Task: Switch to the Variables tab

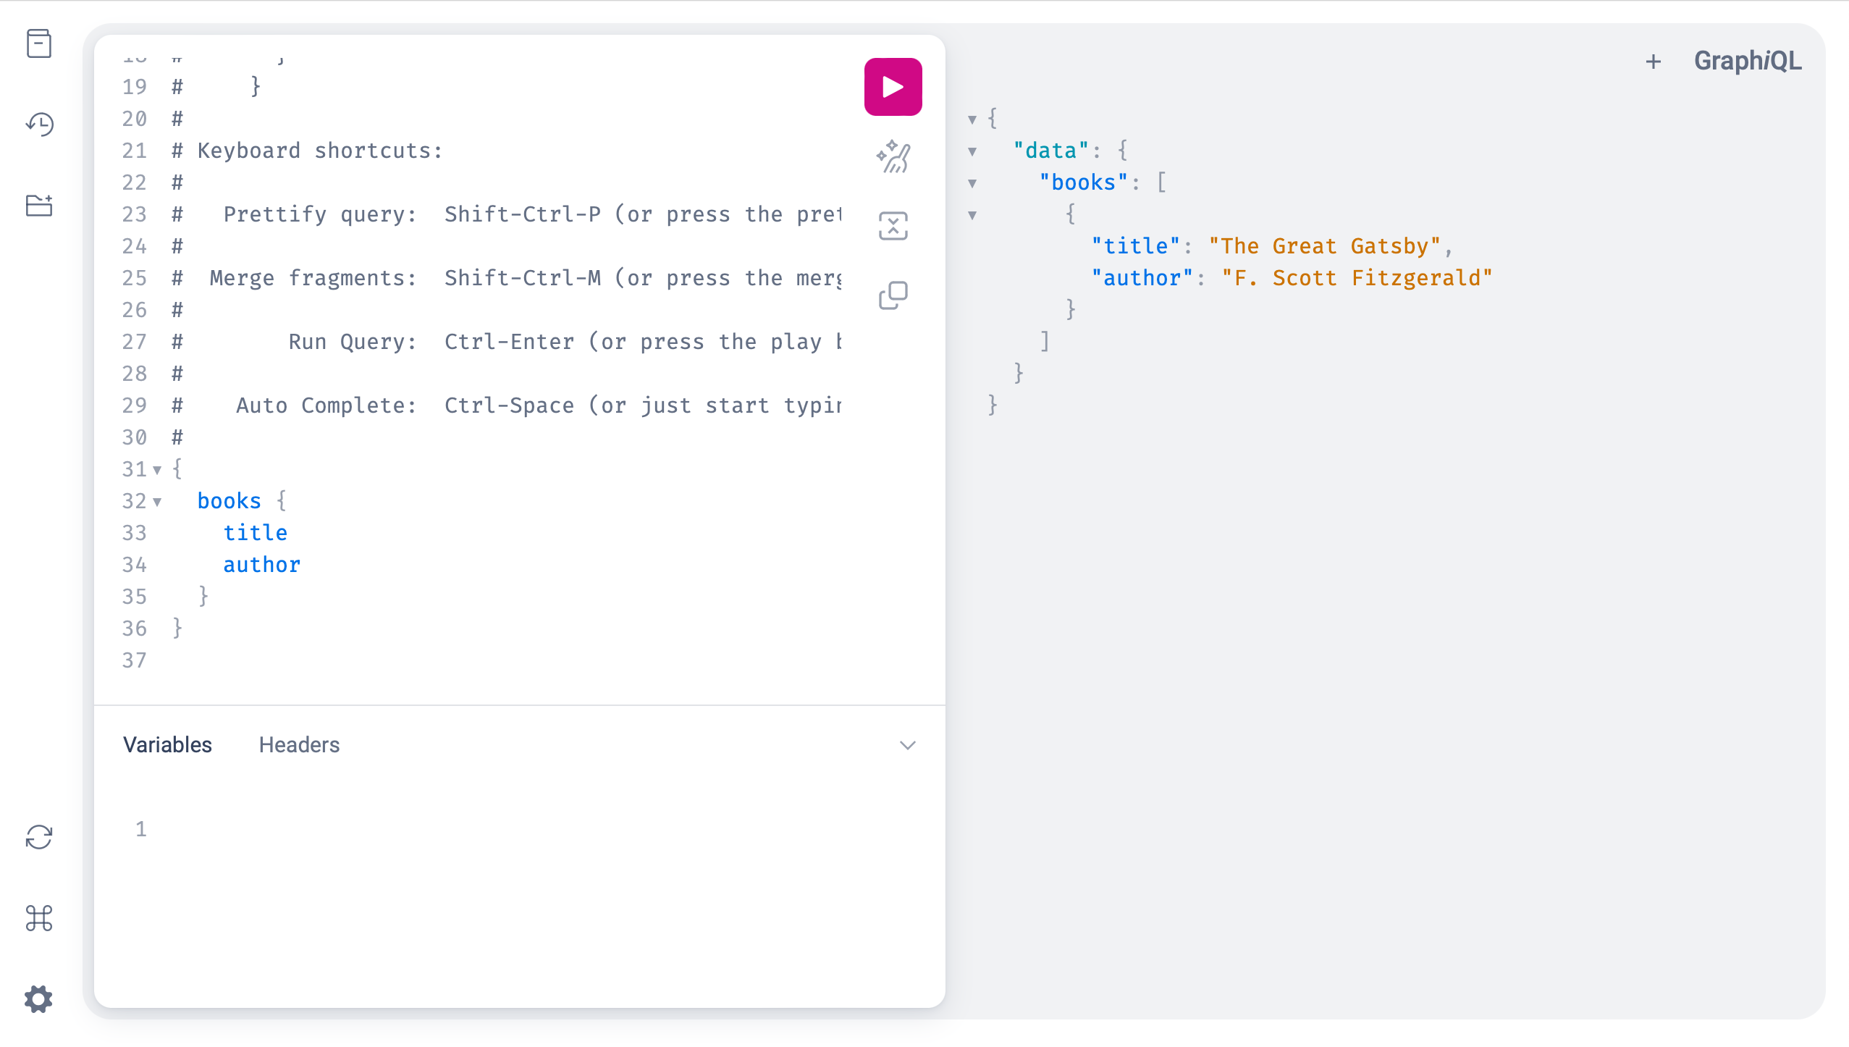Action: pyautogui.click(x=167, y=745)
